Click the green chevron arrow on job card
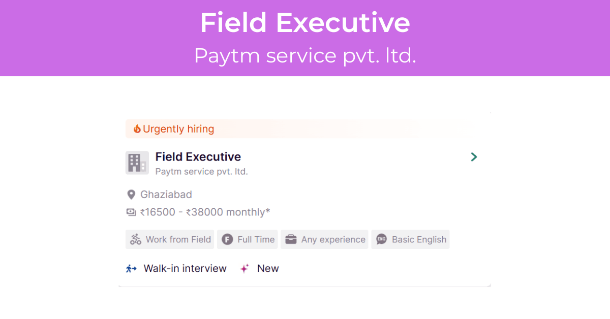This screenshot has width=610, height=319. point(474,157)
